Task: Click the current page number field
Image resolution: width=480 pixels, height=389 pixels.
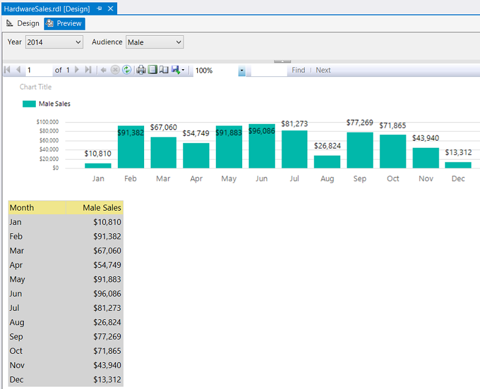Action: 38,70
